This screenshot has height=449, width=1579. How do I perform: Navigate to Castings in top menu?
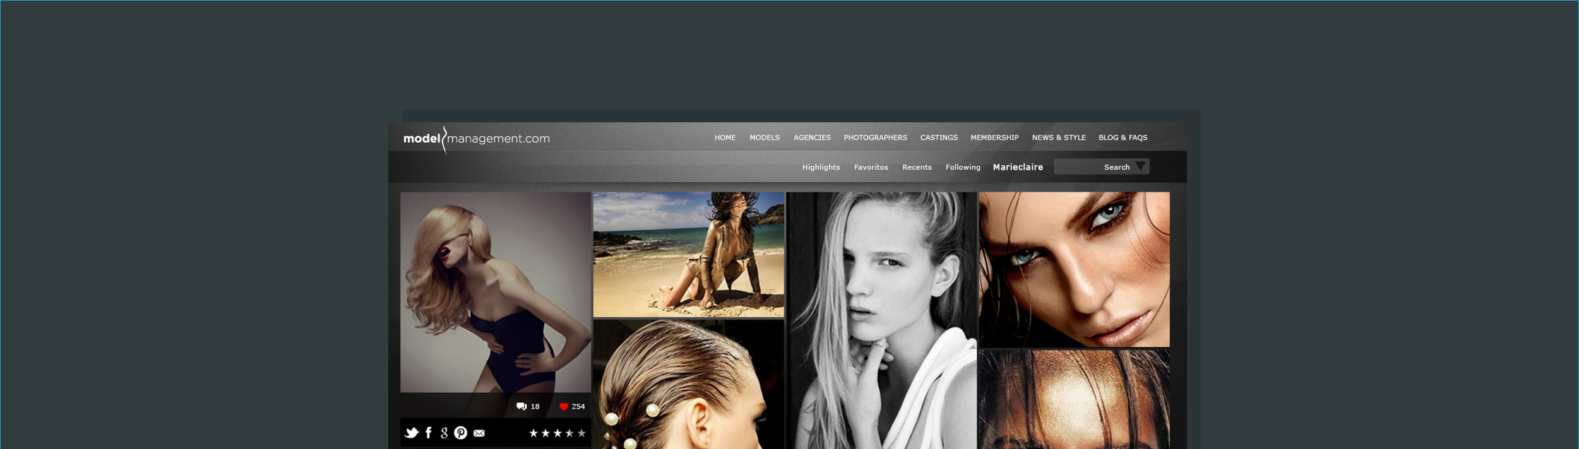938,137
